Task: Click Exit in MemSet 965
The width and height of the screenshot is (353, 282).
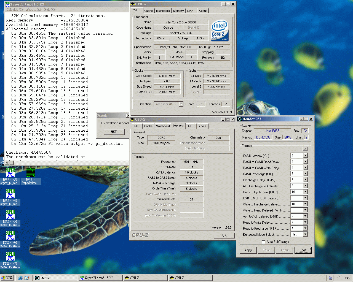Action: pyautogui.click(x=303, y=250)
